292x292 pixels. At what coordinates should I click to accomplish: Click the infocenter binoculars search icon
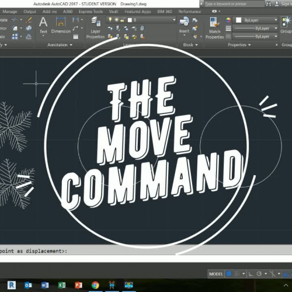(269, 4)
